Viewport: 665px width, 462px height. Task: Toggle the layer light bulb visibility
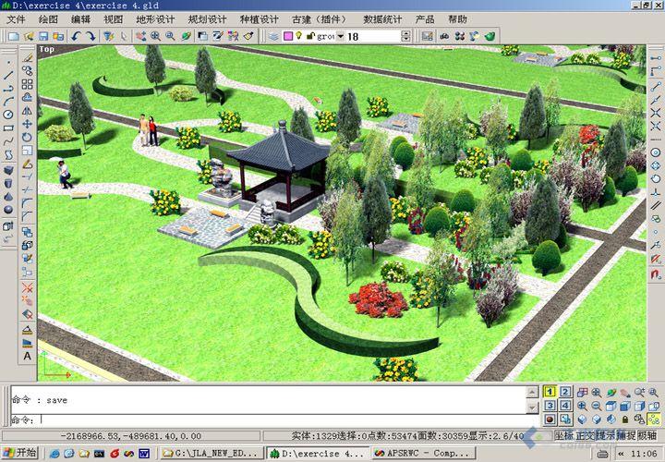[299, 36]
